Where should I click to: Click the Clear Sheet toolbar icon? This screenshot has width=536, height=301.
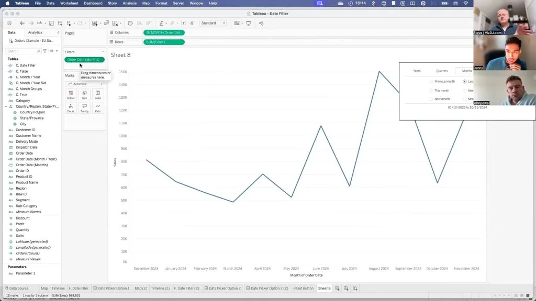(115, 23)
